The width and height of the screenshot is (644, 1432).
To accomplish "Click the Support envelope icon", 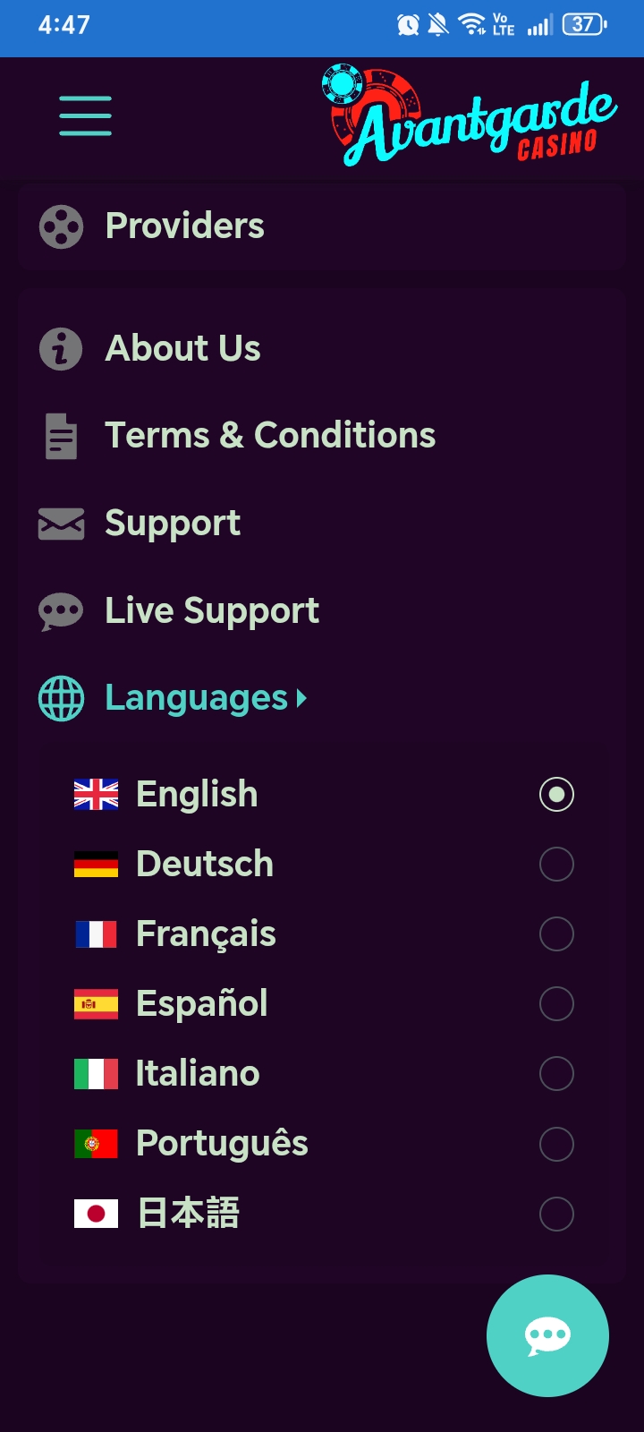I will point(61,524).
